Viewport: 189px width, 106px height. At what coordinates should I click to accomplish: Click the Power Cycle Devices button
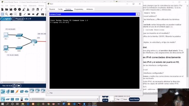click(x=14, y=86)
